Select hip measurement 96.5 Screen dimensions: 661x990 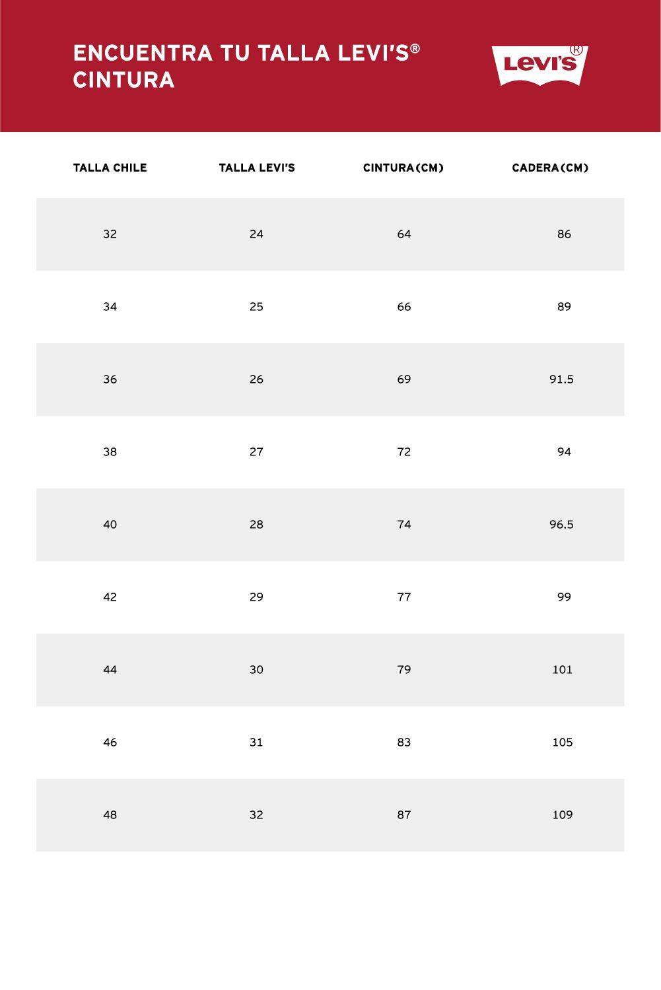point(561,525)
